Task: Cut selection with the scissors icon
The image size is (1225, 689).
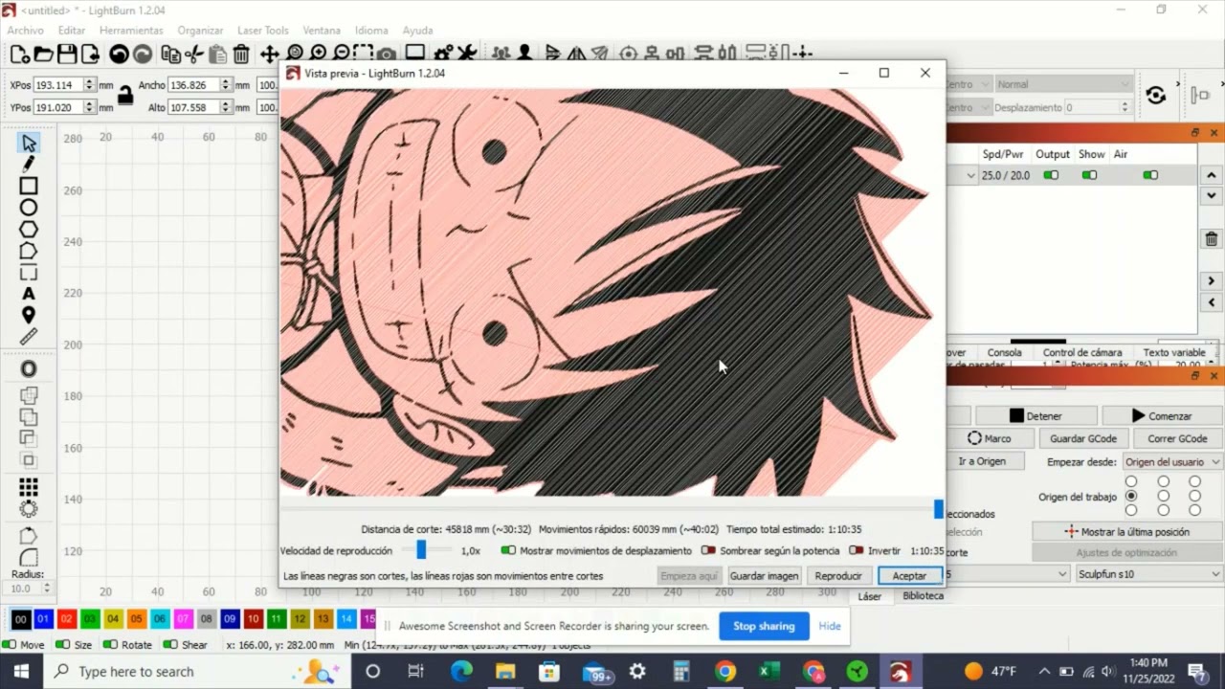Action: [x=194, y=55]
